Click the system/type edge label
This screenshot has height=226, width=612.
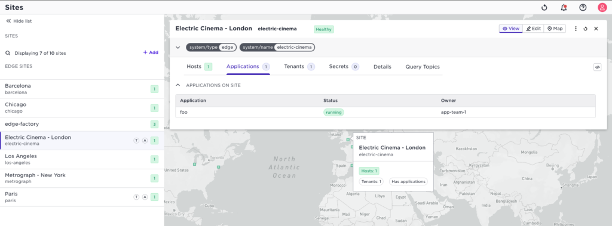click(x=211, y=47)
